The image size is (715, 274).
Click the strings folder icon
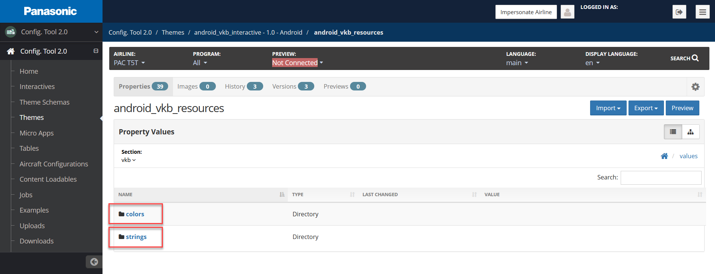tap(122, 237)
